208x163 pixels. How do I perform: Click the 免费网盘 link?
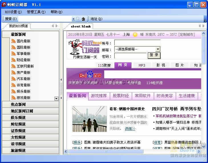tap(134, 83)
